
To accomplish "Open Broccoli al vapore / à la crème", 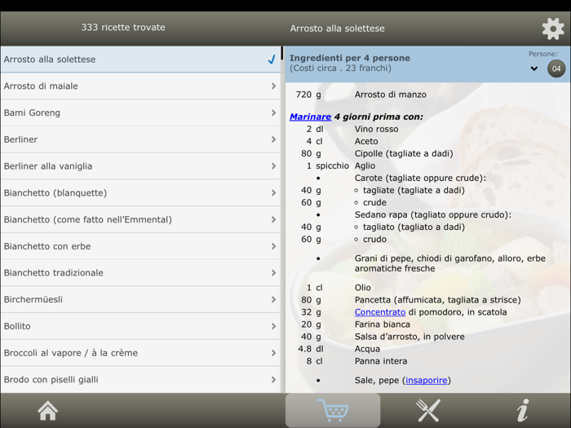I will click(x=140, y=353).
